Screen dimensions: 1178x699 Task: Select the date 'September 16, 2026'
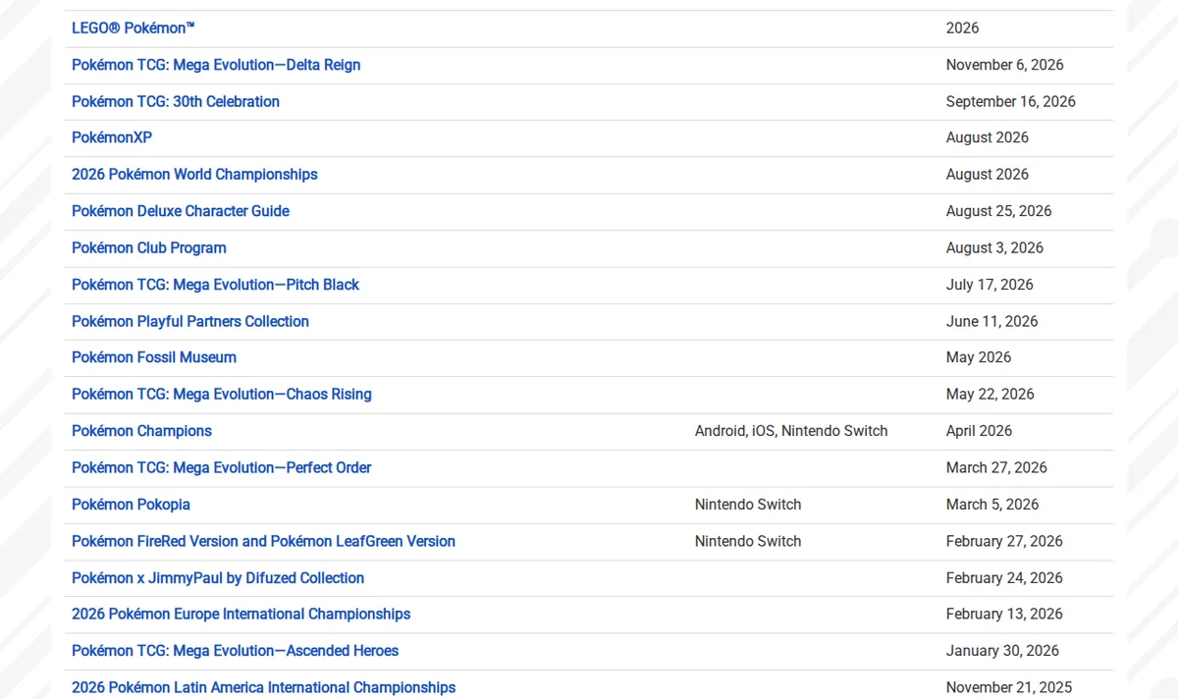coord(1010,101)
